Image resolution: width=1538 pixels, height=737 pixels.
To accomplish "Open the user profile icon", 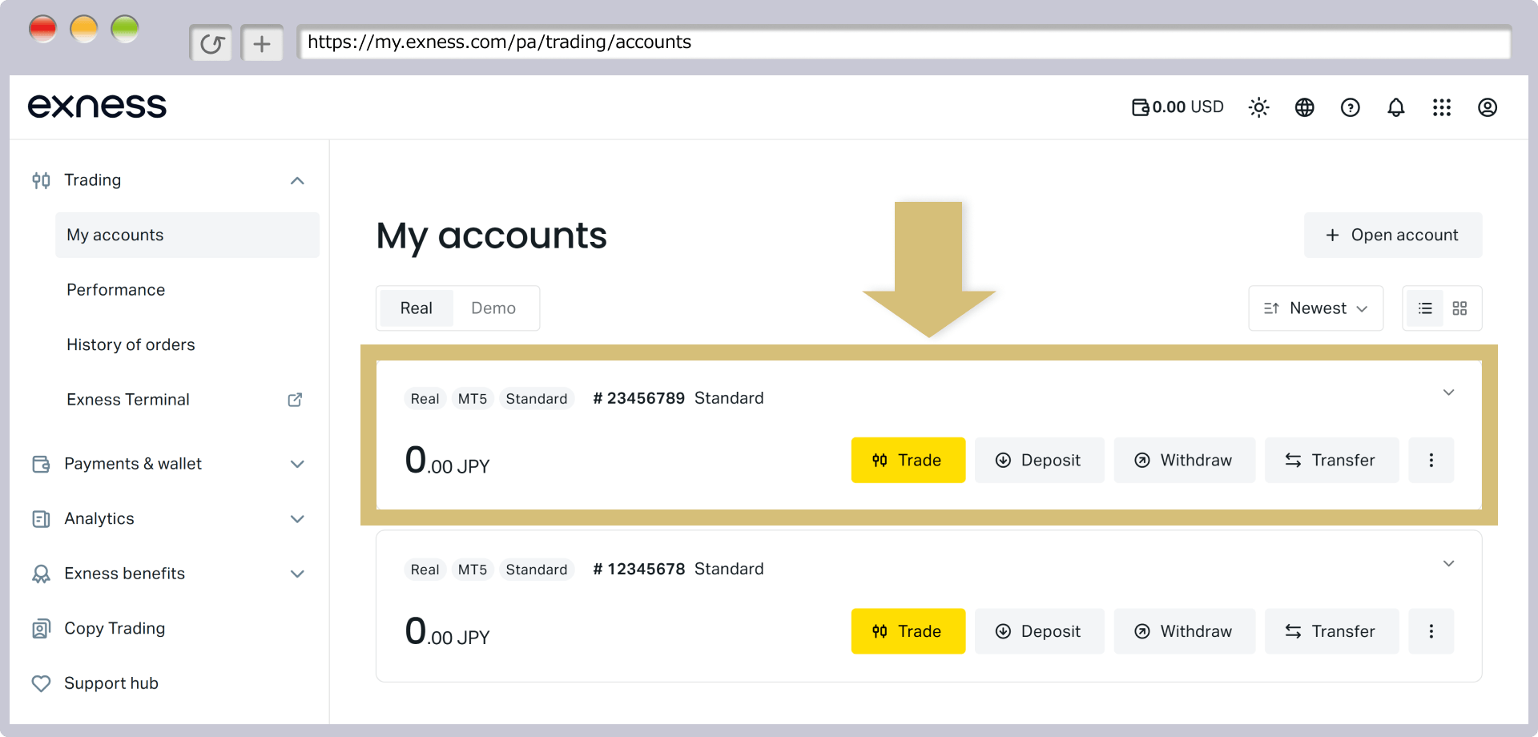I will click(1487, 107).
